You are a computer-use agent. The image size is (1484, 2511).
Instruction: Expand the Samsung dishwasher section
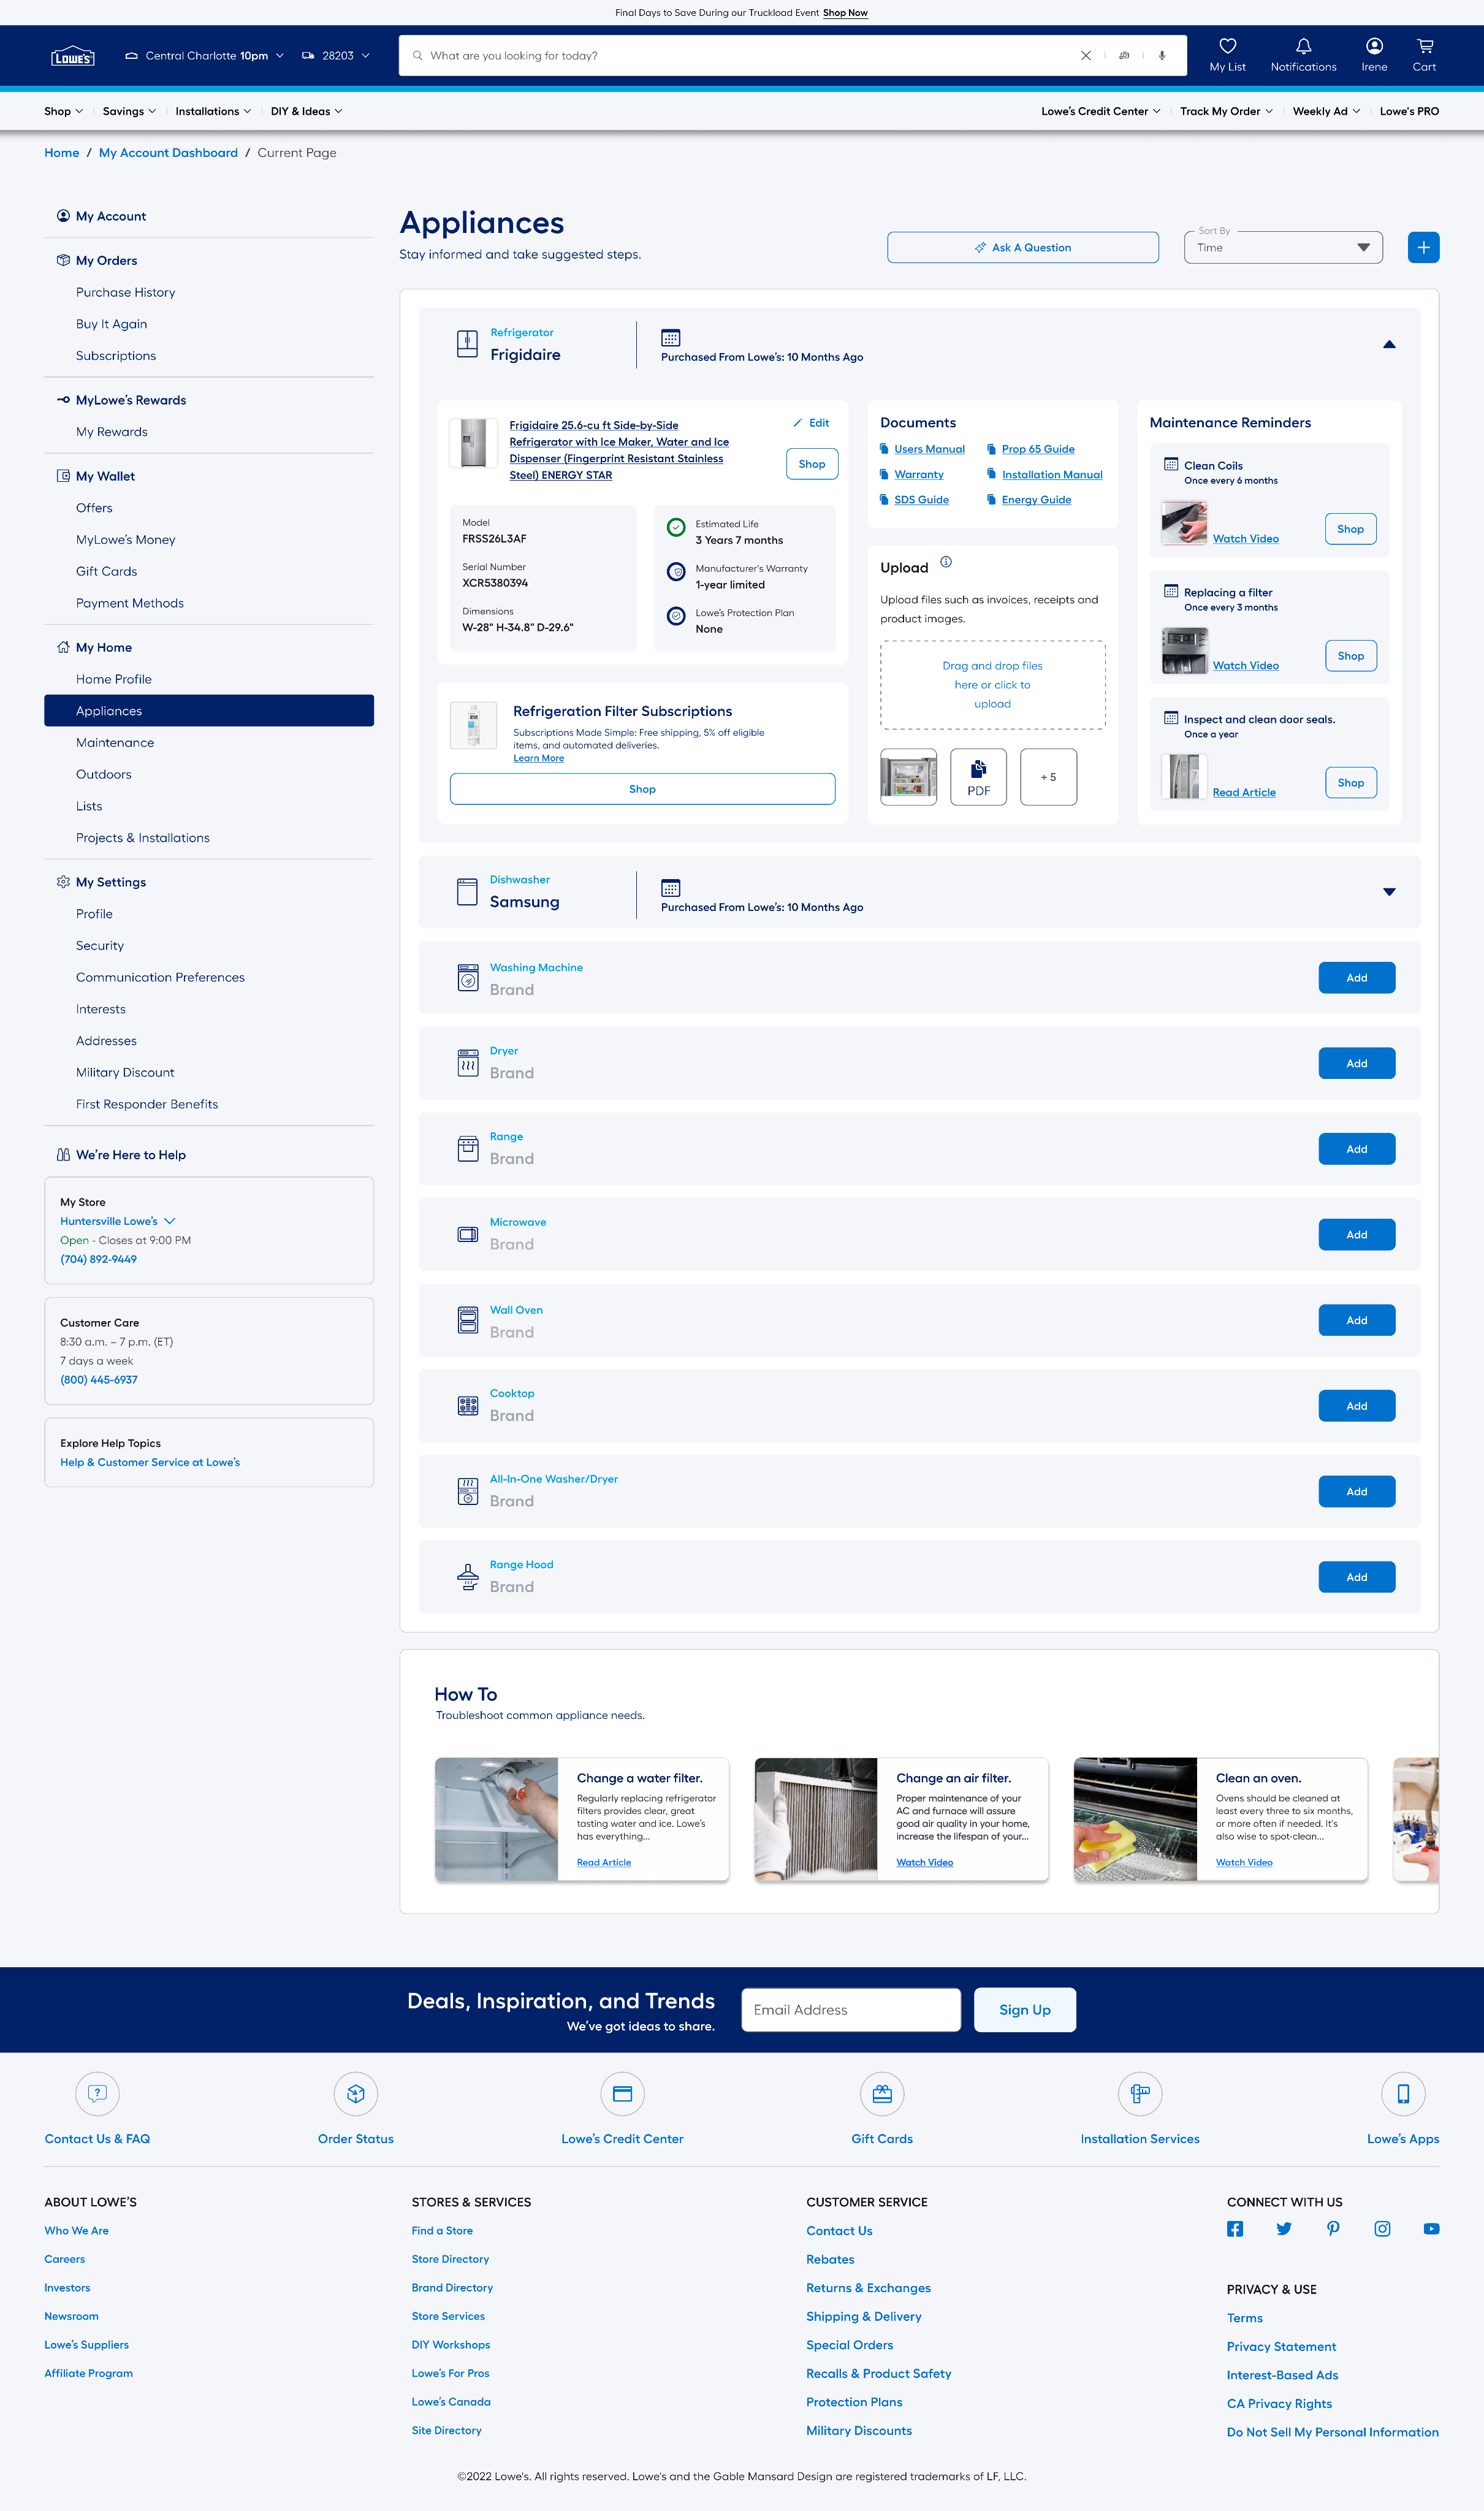pyautogui.click(x=1389, y=892)
